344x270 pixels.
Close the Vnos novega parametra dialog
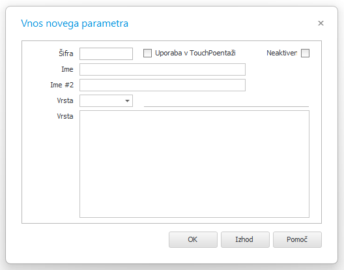pyautogui.click(x=321, y=23)
